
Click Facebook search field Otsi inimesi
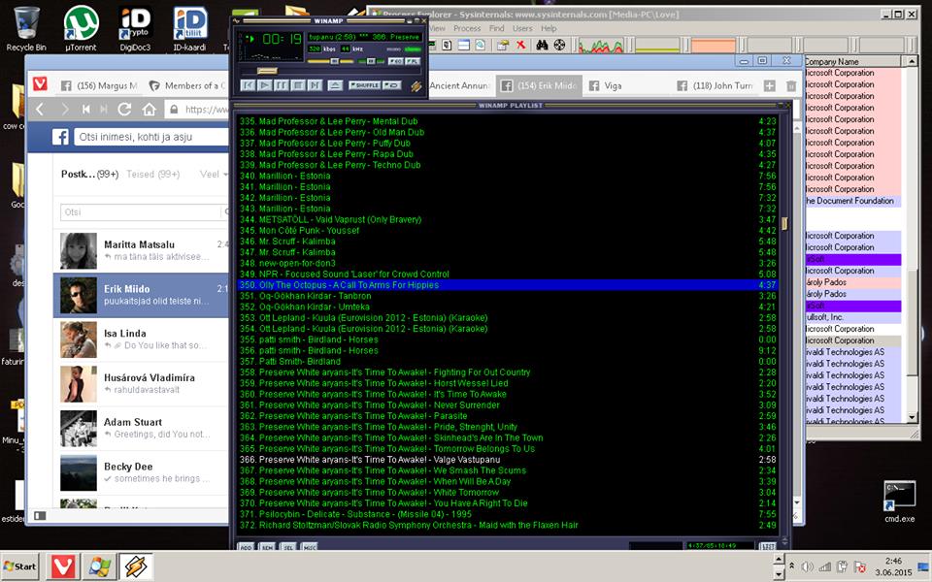151,137
